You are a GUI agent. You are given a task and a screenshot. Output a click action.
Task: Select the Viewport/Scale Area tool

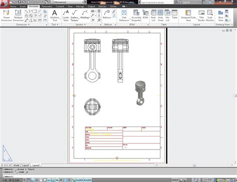[x=188, y=15]
